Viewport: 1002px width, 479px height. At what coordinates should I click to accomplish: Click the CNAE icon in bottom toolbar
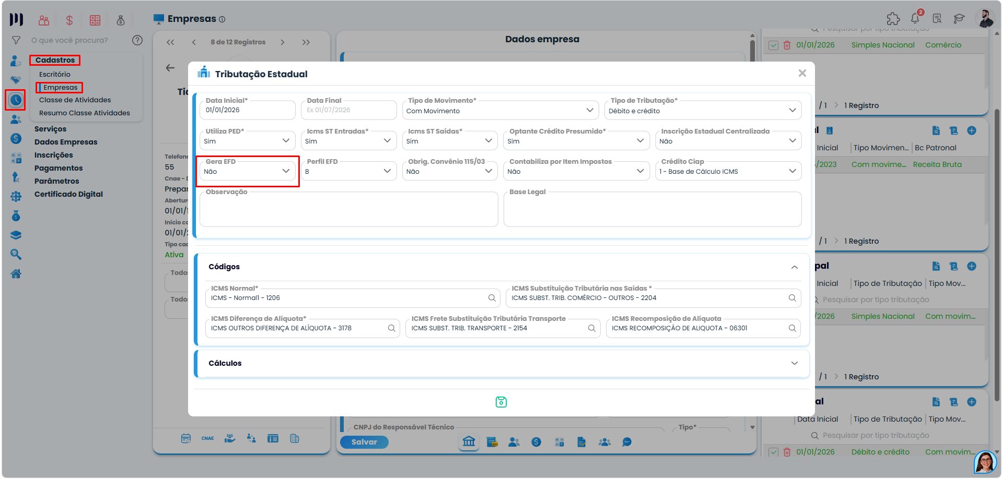pos(207,438)
